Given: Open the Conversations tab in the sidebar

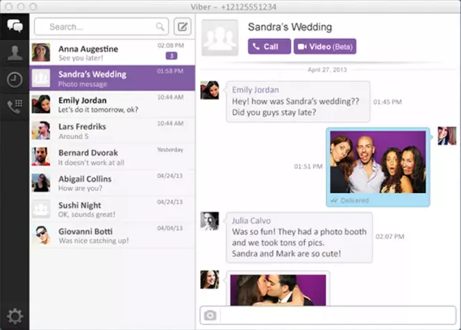Looking at the screenshot, I should (15, 26).
